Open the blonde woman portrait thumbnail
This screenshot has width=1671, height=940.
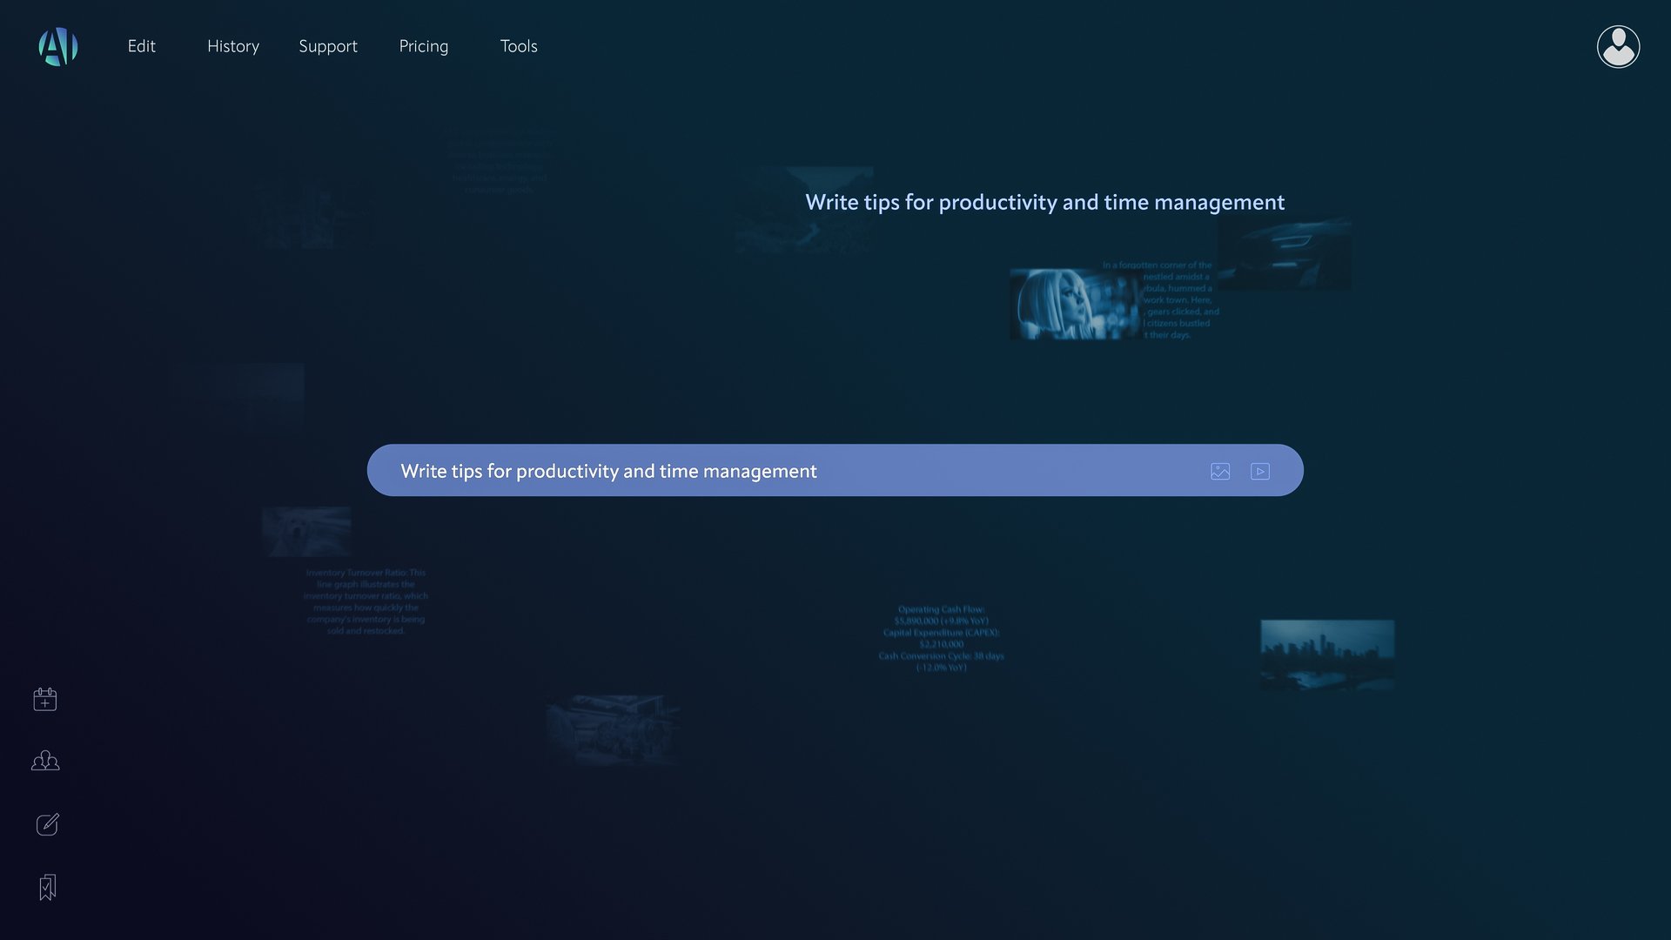click(x=1073, y=305)
